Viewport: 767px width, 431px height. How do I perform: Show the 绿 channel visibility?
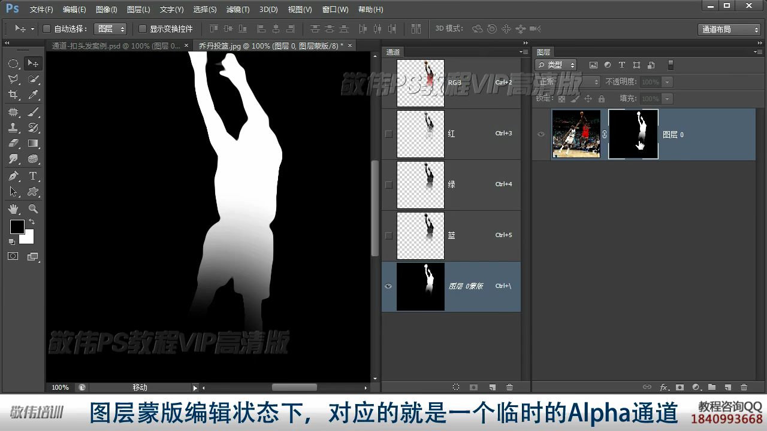388,184
